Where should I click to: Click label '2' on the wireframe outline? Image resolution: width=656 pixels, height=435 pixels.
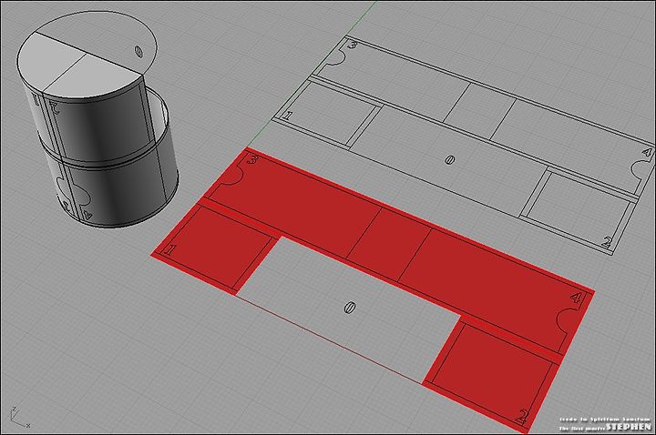pyautogui.click(x=607, y=241)
